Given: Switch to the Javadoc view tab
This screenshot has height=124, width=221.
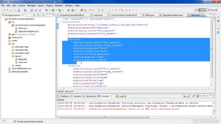Looking at the screenshot, I should pos(76,96).
